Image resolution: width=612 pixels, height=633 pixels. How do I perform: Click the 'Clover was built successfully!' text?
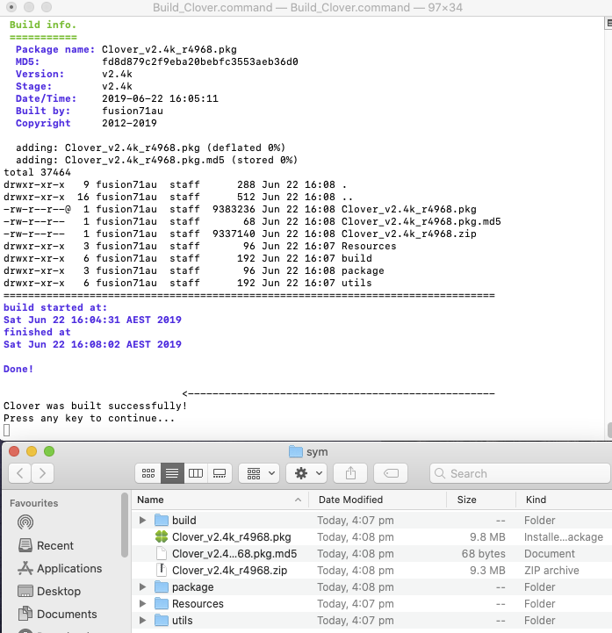96,406
